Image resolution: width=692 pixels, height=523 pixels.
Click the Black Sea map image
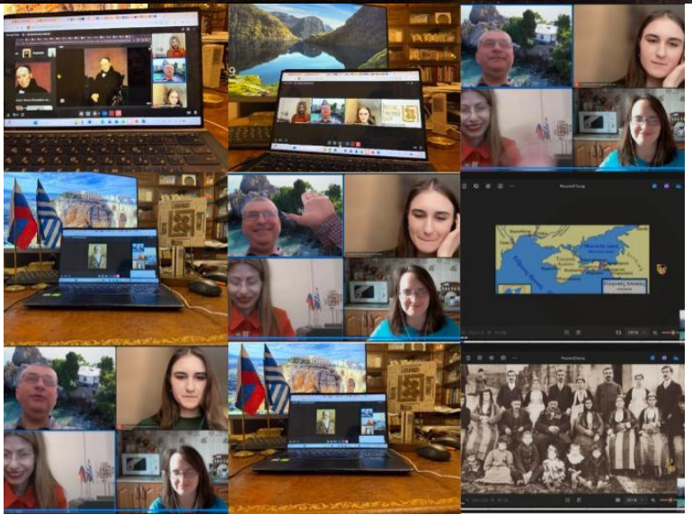(572, 259)
